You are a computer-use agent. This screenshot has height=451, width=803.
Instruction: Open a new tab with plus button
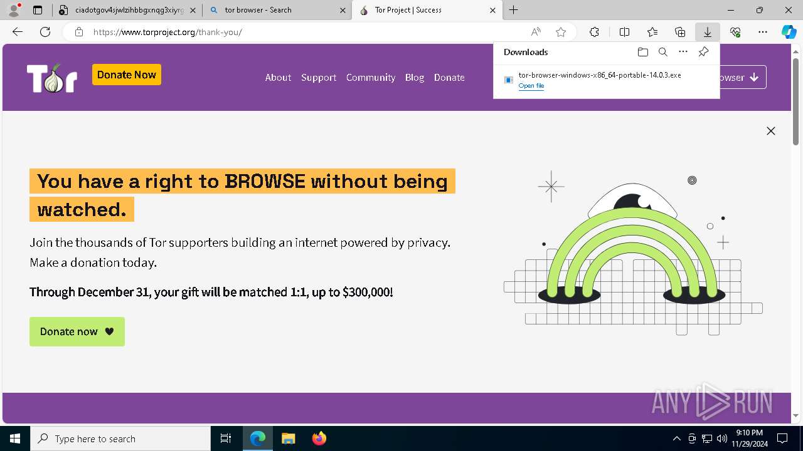513,10
